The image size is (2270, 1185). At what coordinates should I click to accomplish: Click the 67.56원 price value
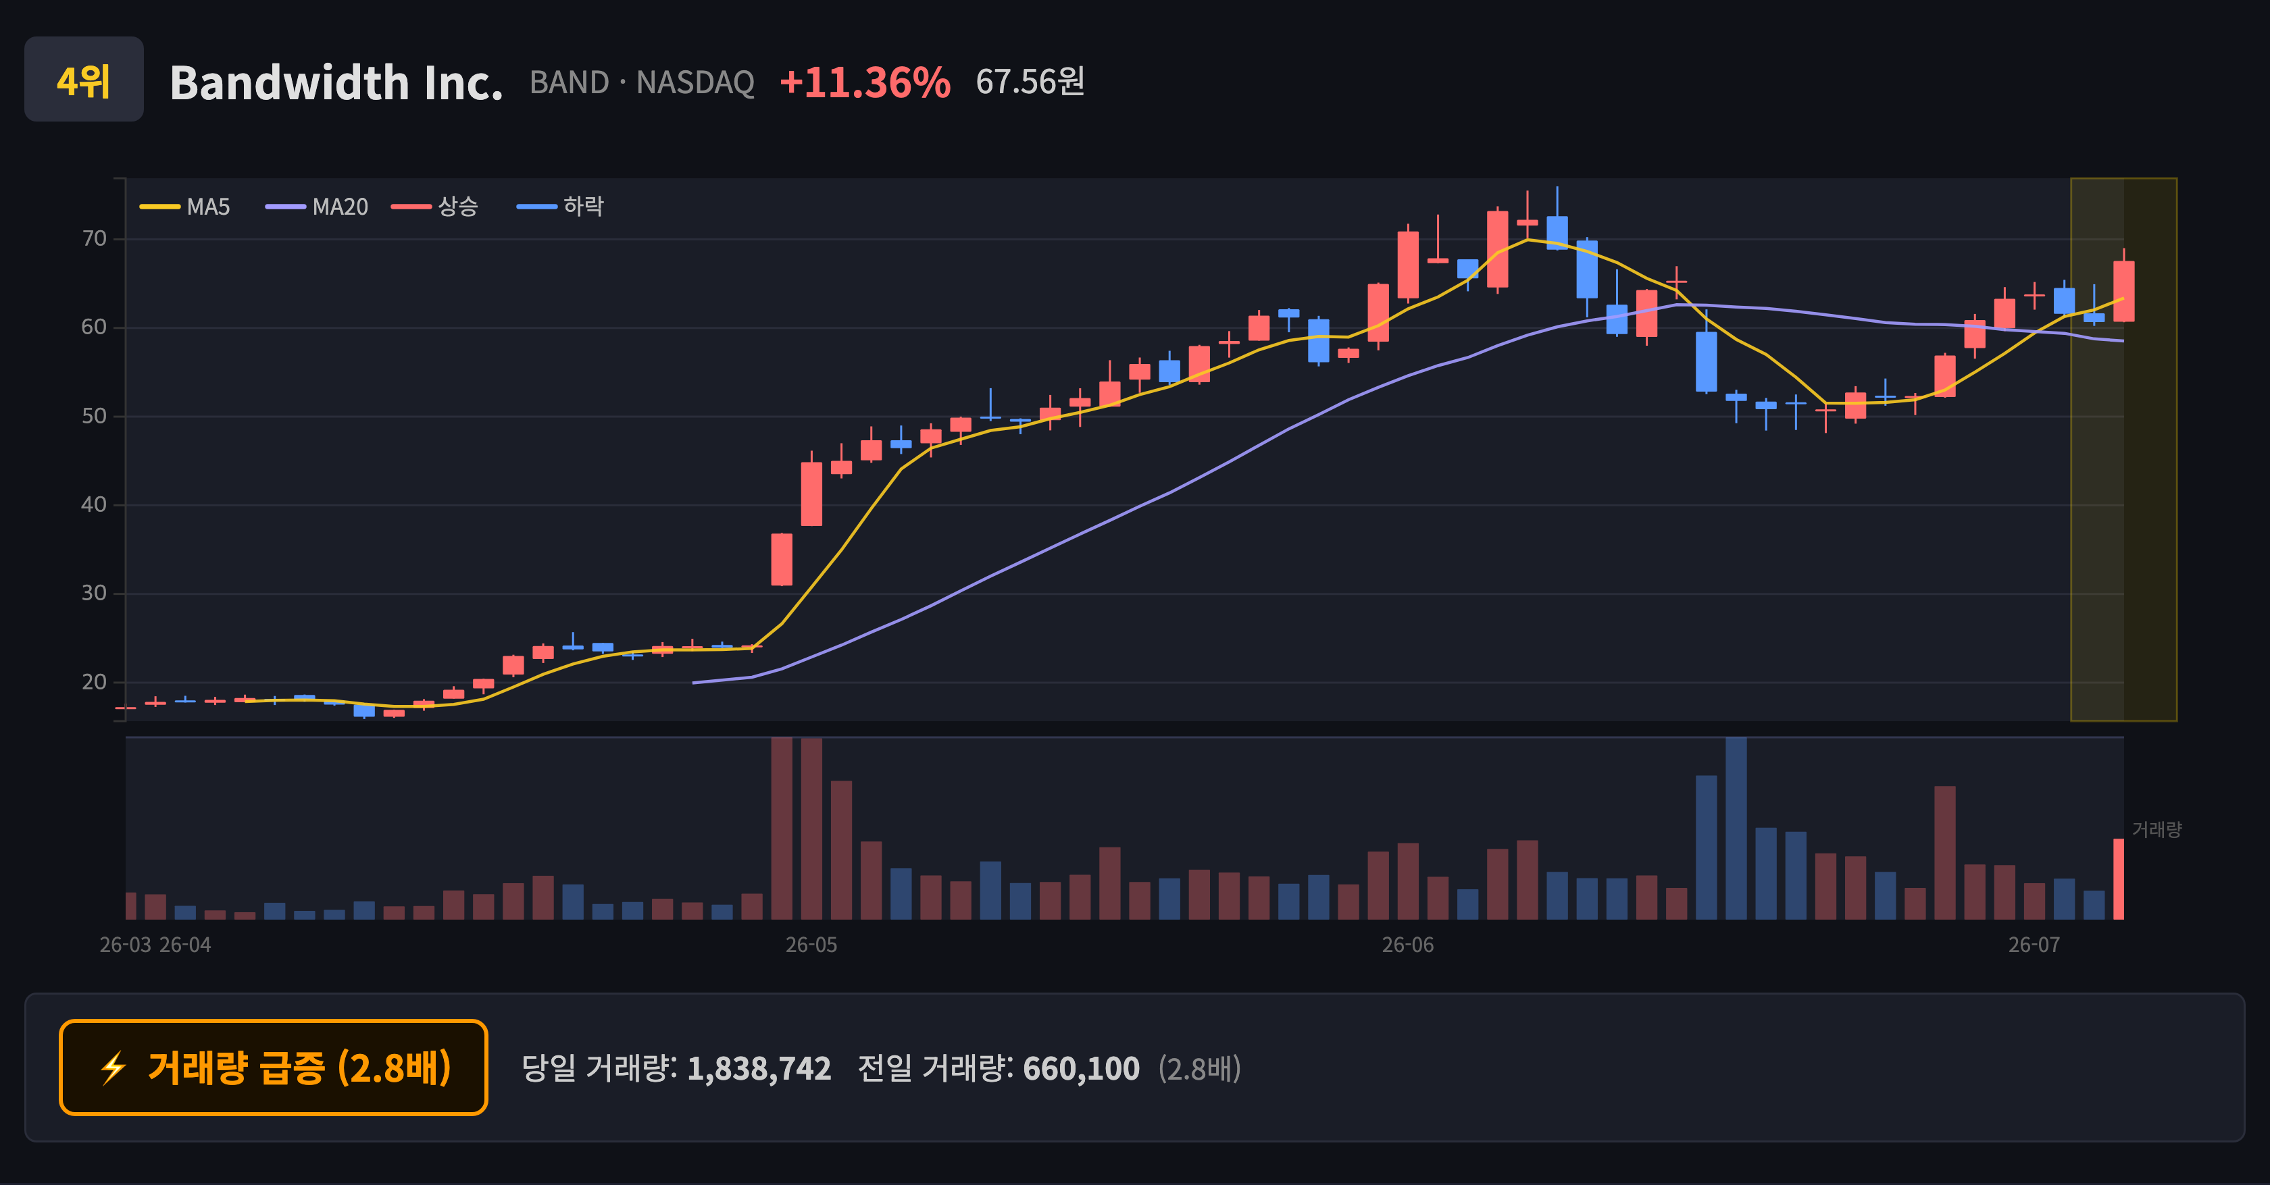tap(1030, 82)
